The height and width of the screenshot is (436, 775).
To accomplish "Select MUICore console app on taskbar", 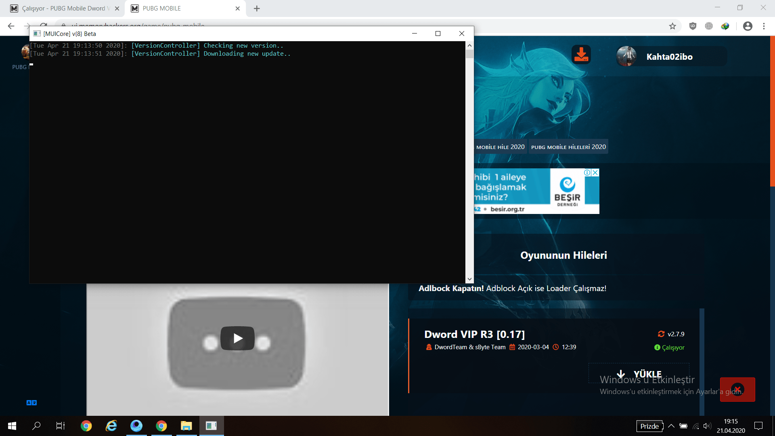I will [x=211, y=426].
